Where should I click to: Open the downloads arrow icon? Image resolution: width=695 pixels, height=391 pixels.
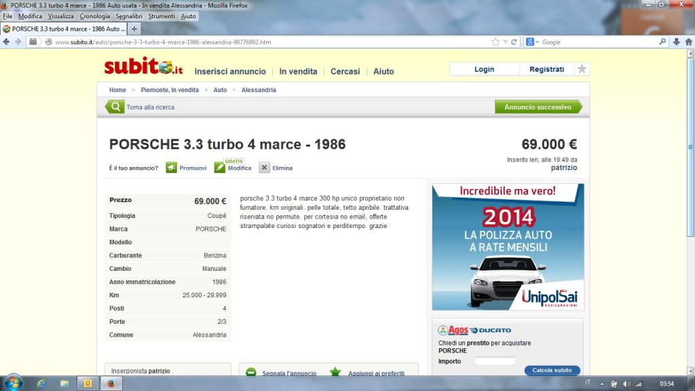[x=677, y=41]
